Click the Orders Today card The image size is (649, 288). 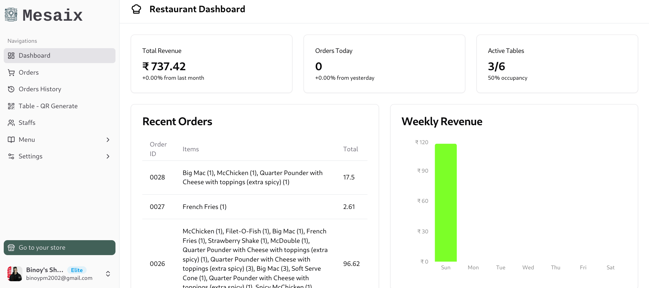[x=384, y=64]
